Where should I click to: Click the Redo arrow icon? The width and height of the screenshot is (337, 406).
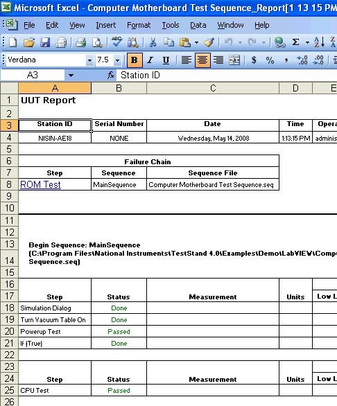(x=252, y=42)
